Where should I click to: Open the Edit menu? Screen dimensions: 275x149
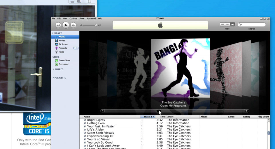point(59,18)
